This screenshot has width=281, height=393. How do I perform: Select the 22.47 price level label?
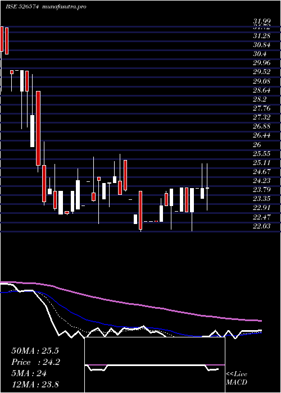coord(261,217)
